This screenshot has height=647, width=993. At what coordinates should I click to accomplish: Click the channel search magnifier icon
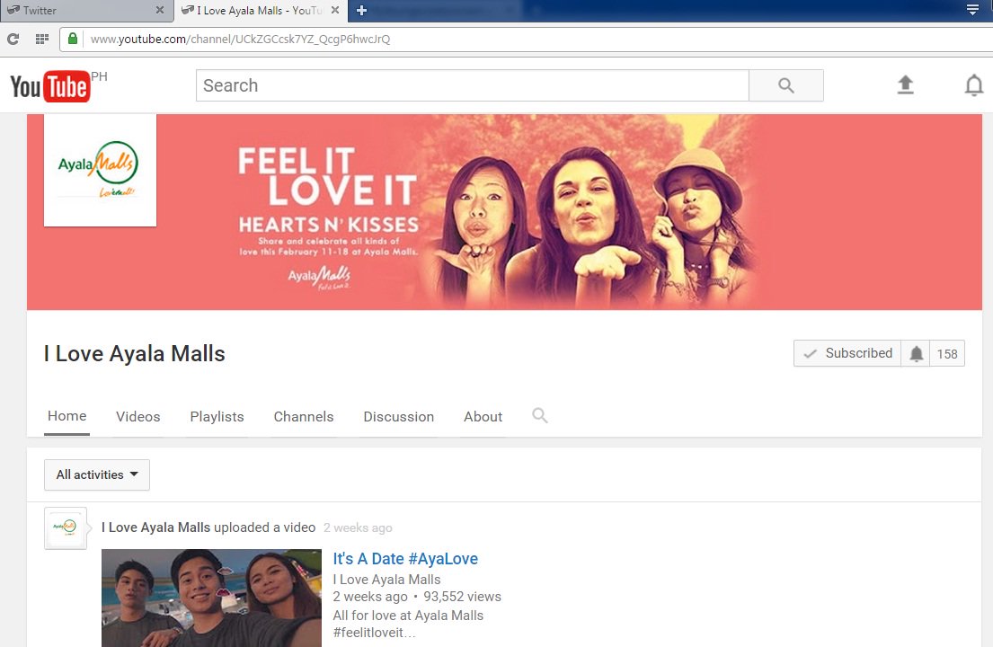click(539, 415)
